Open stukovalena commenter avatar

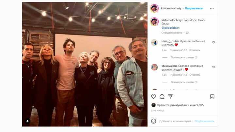pos(154,67)
